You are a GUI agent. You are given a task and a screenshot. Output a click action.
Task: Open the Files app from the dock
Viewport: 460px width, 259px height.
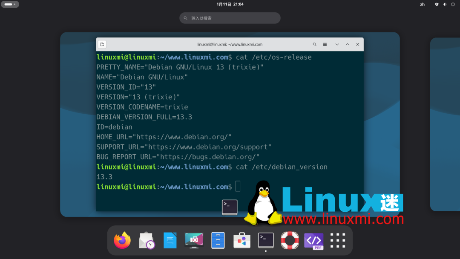(218, 240)
